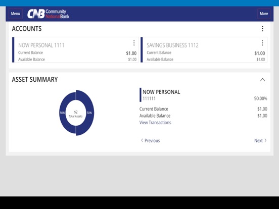Click the right 50% donut chart segment
279x209 pixels.
coord(89,113)
